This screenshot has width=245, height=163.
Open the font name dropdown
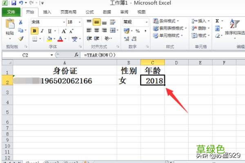63,22
